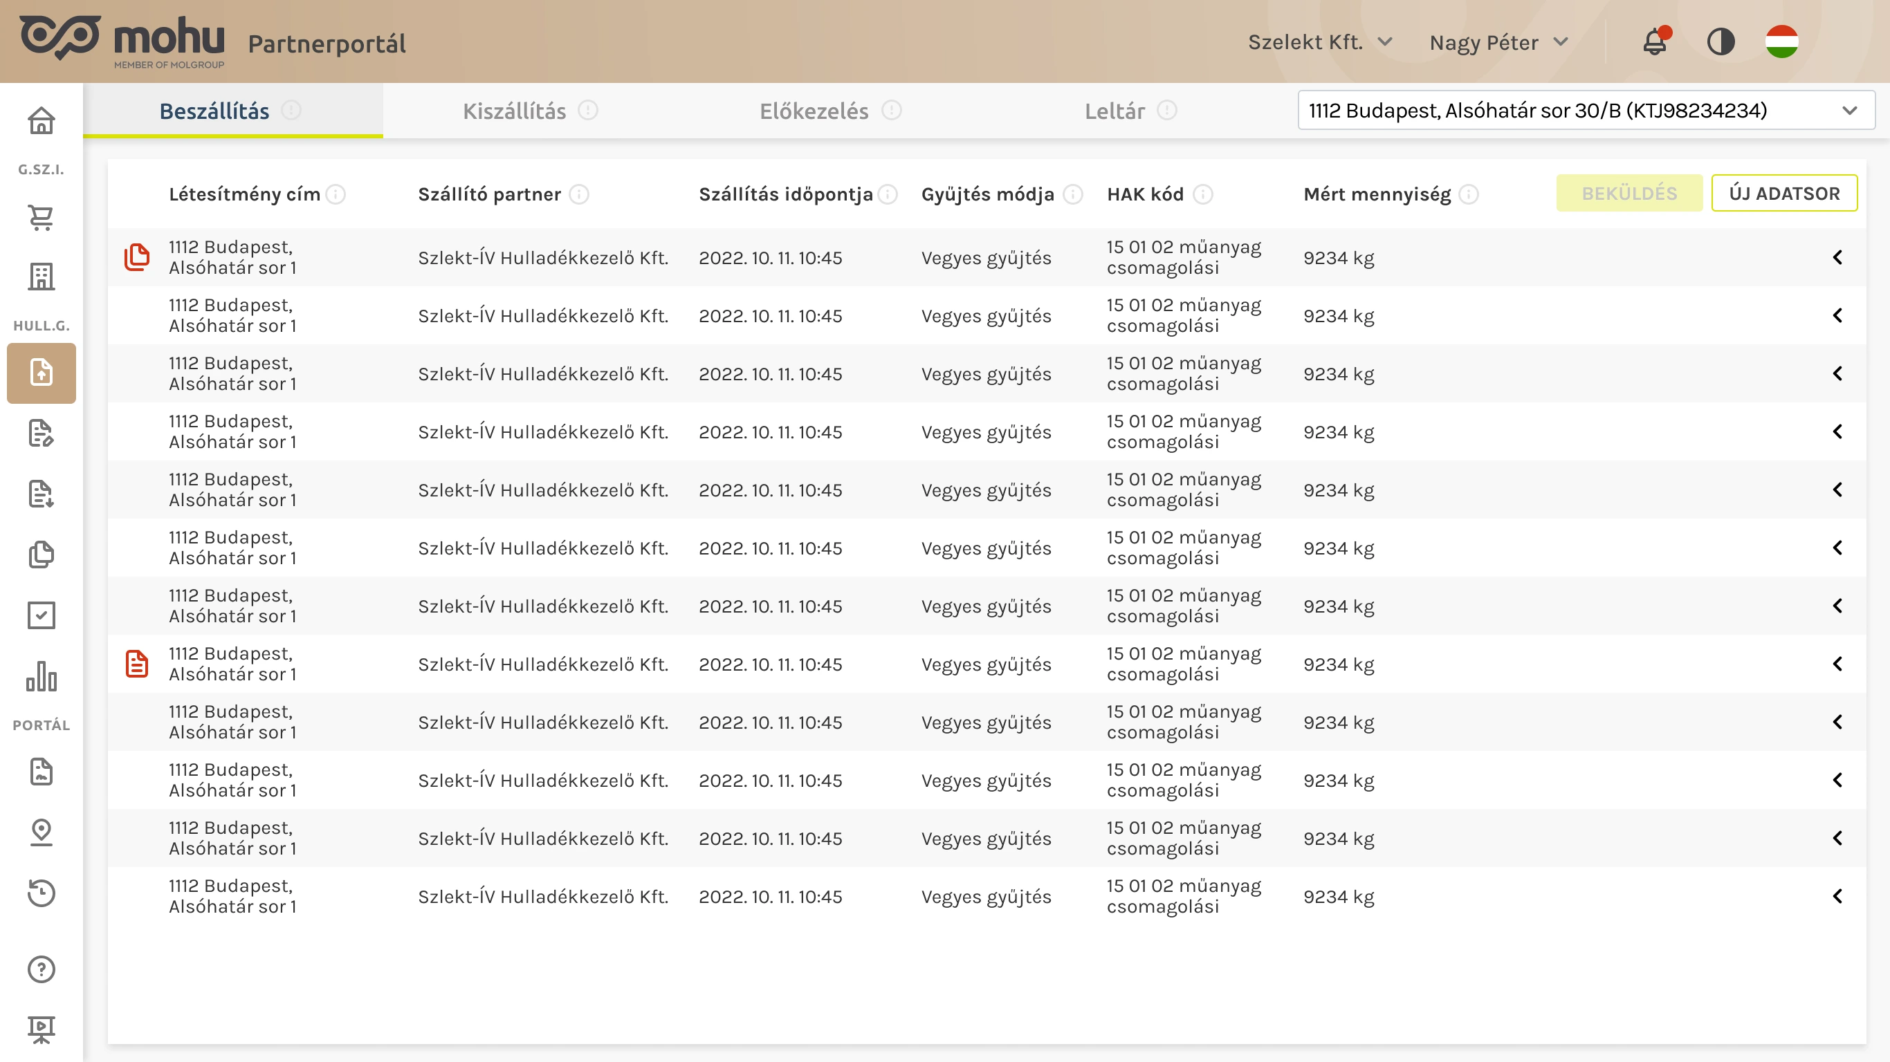Click the checkbox-marked sidebar icon

point(41,615)
